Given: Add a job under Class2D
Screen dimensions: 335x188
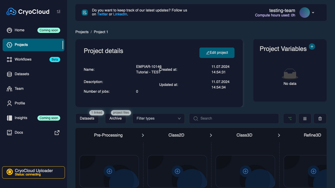Looking at the screenshot, I should click(177, 171).
